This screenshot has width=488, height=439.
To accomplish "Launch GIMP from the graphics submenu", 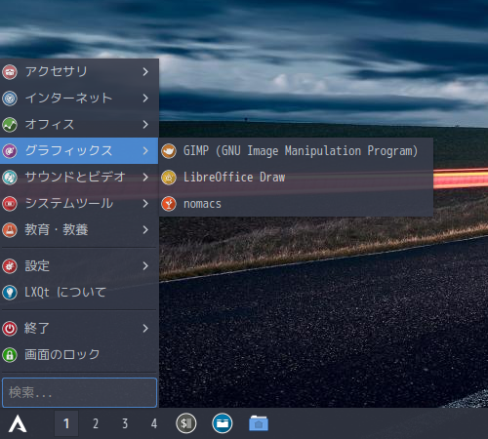I will (x=296, y=151).
